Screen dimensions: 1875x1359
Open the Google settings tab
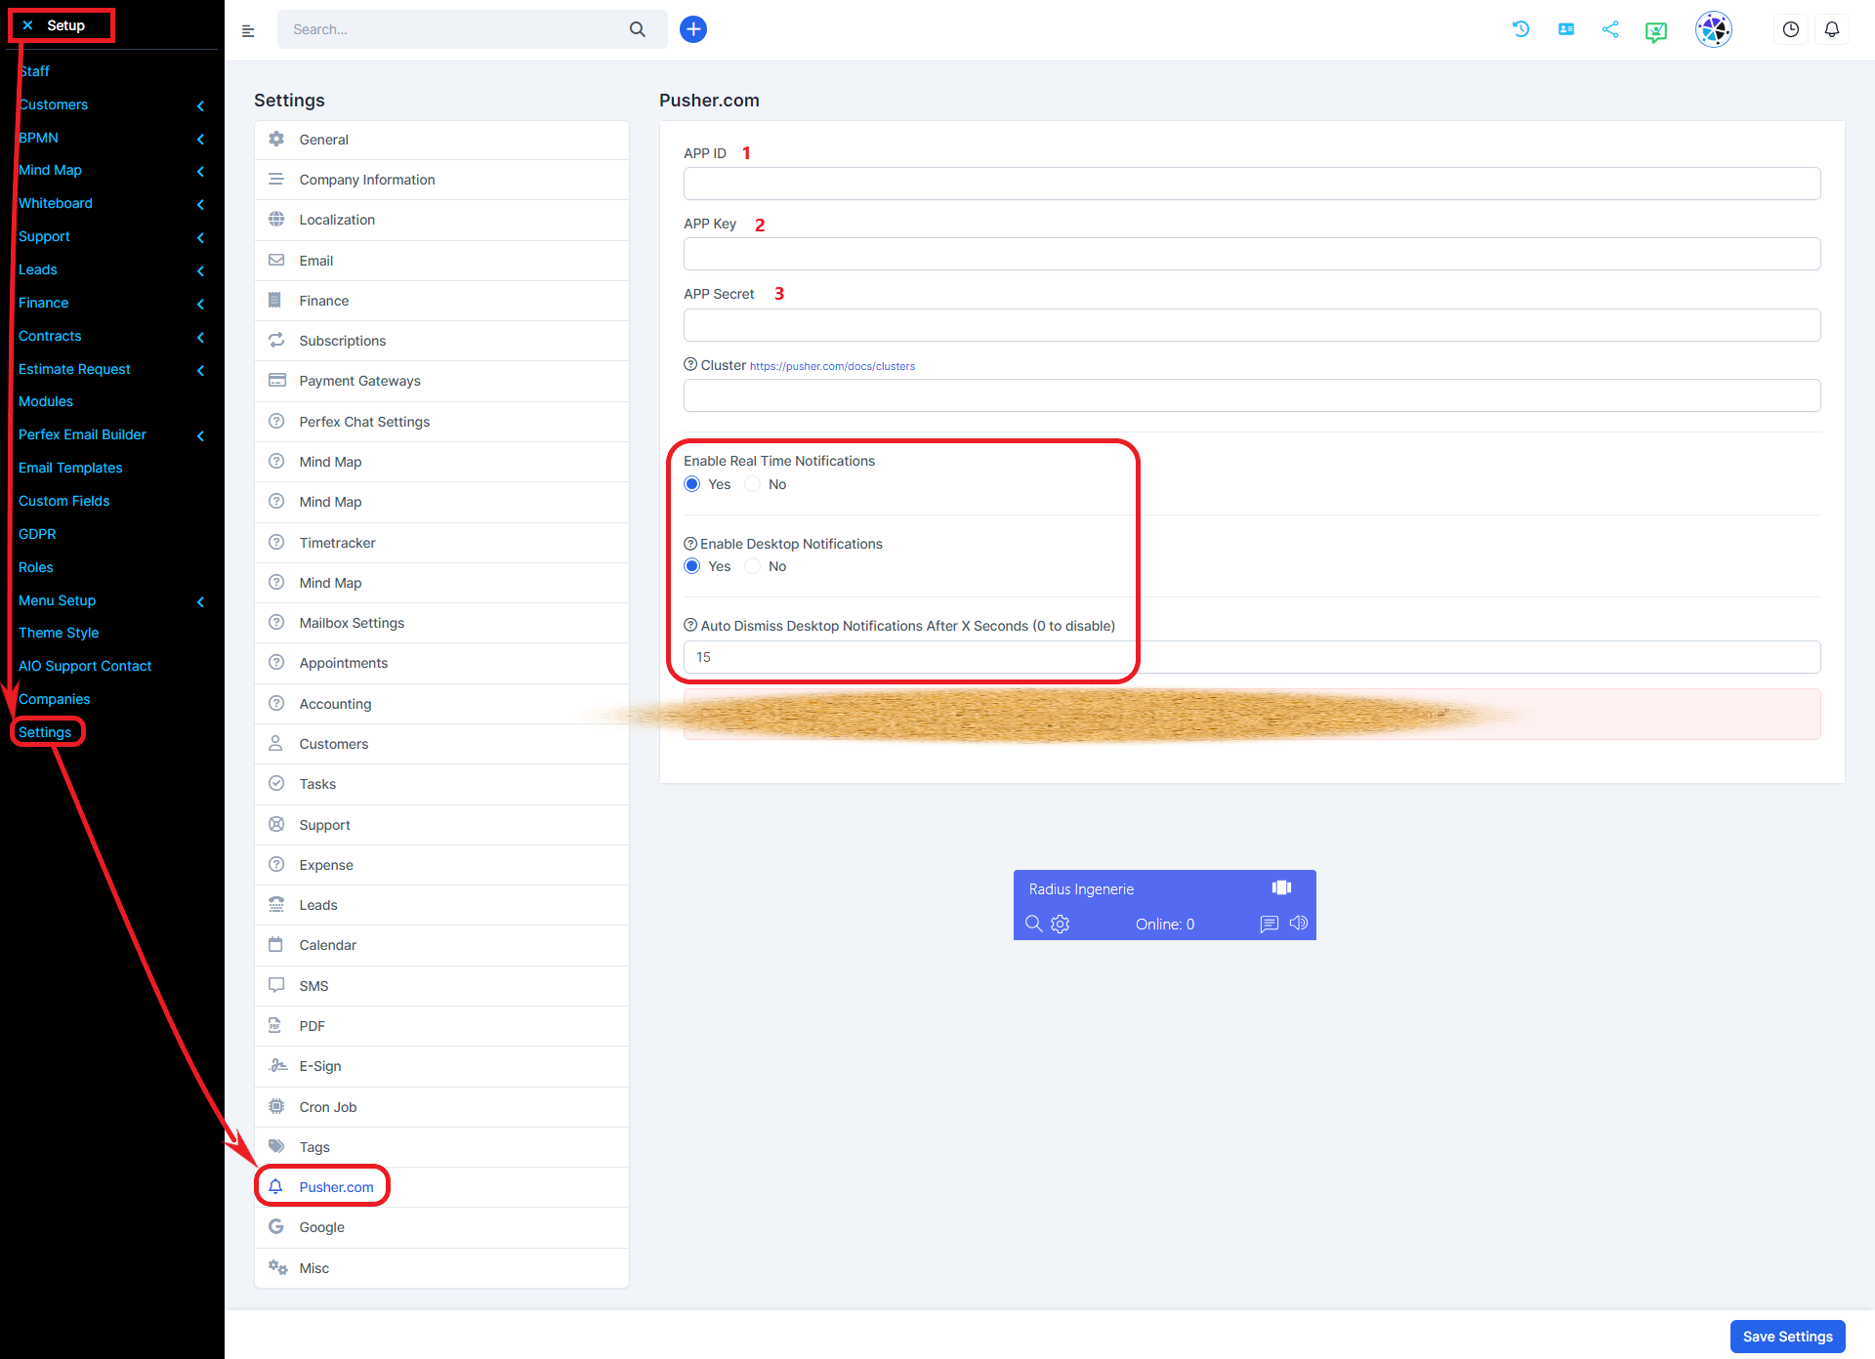[441, 1227]
